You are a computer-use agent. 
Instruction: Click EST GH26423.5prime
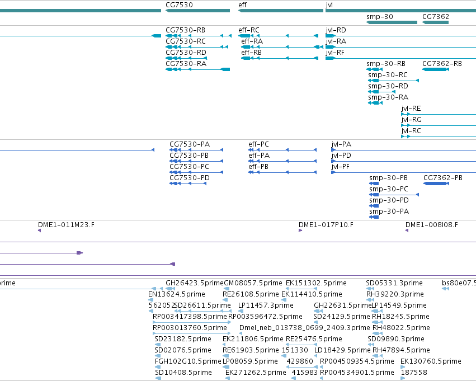[x=170, y=289]
